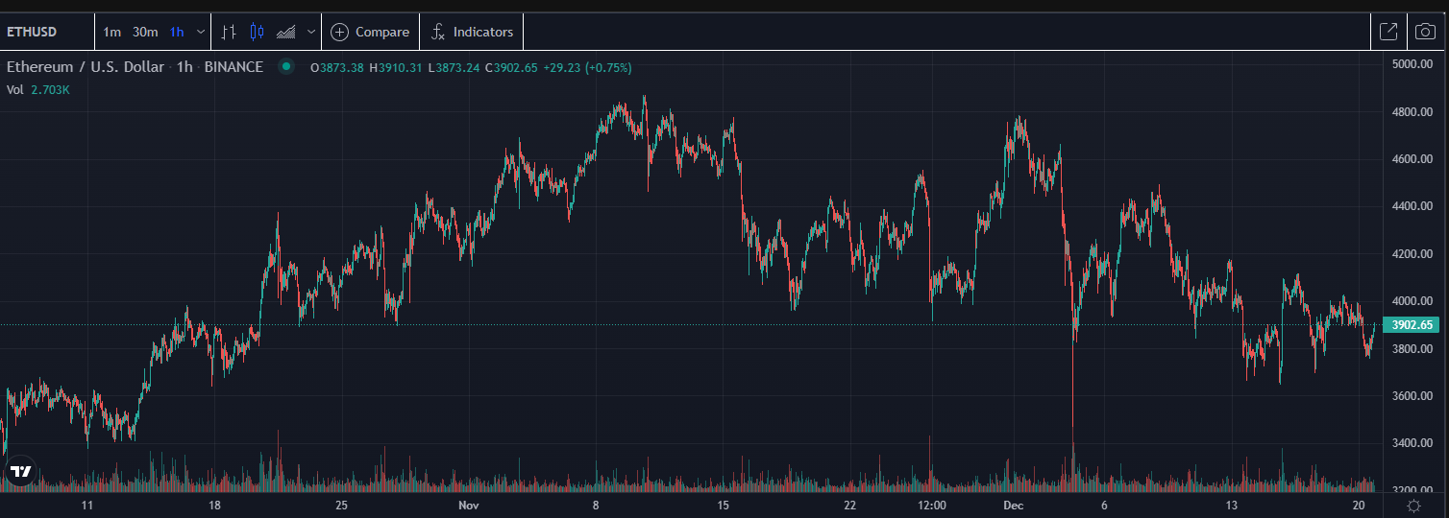Image resolution: width=1449 pixels, height=518 pixels.
Task: Switch to 1m timeframe
Action: [x=112, y=32]
